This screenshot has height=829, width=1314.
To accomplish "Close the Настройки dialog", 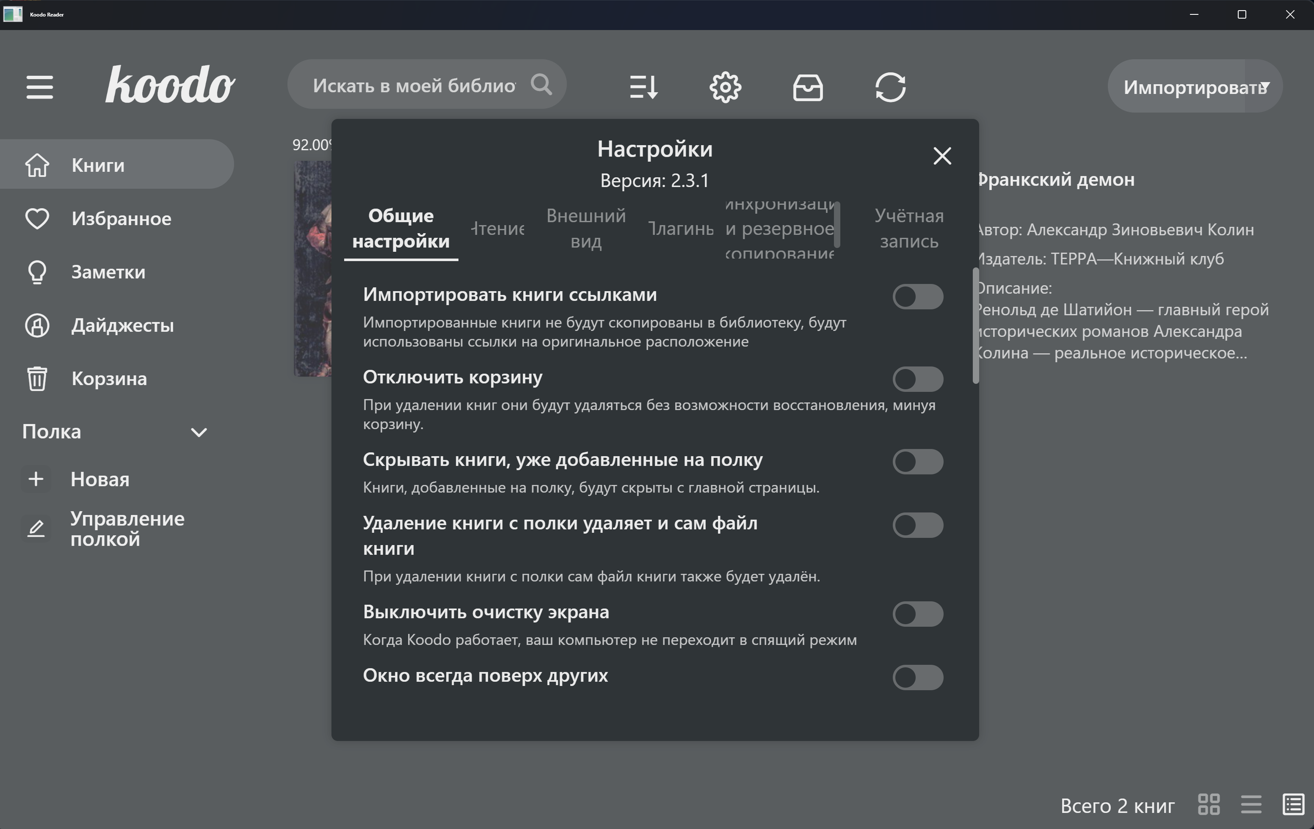I will click(x=942, y=156).
